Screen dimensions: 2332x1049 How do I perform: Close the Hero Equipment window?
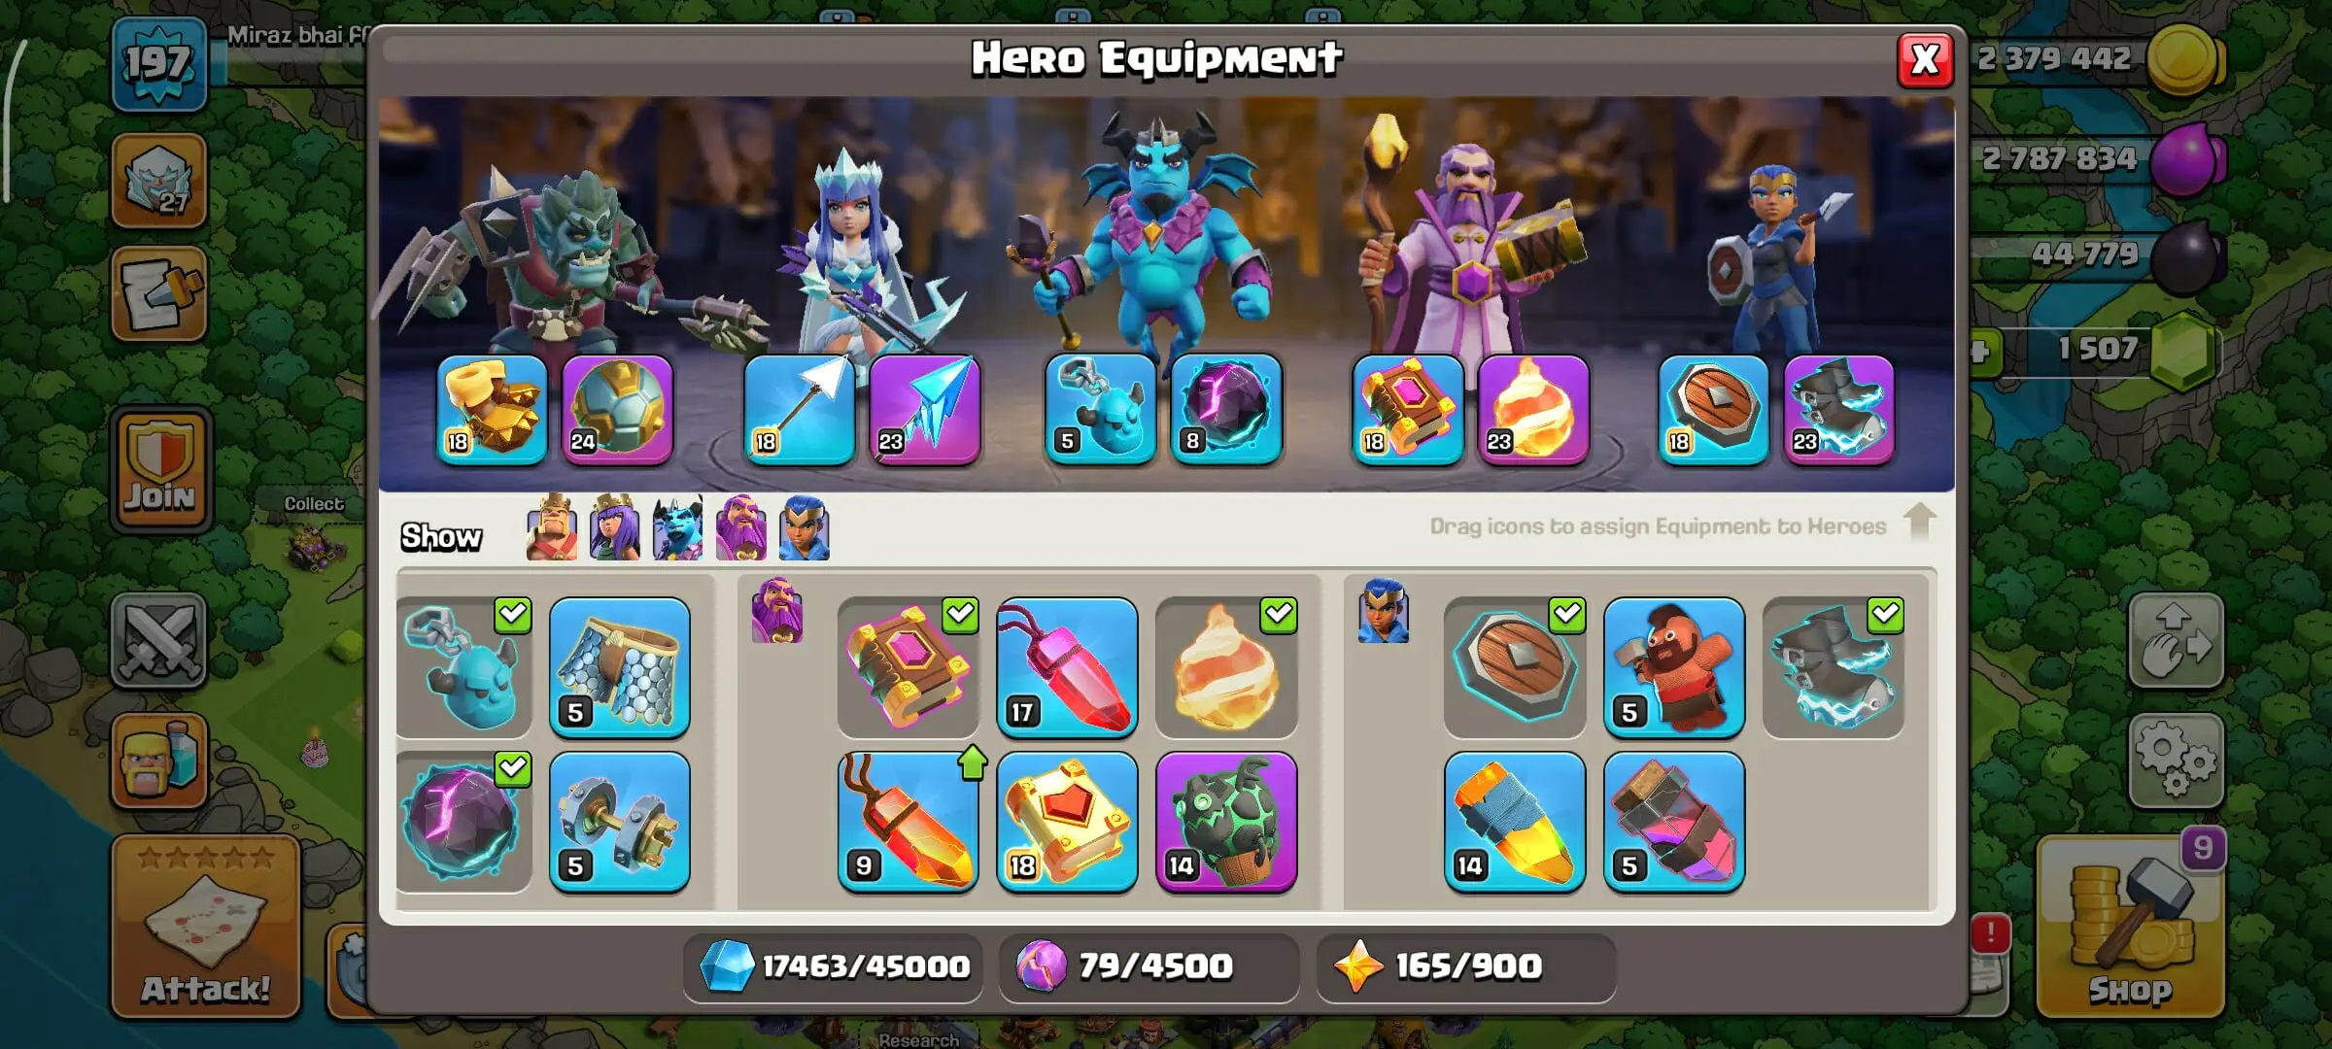(1925, 60)
